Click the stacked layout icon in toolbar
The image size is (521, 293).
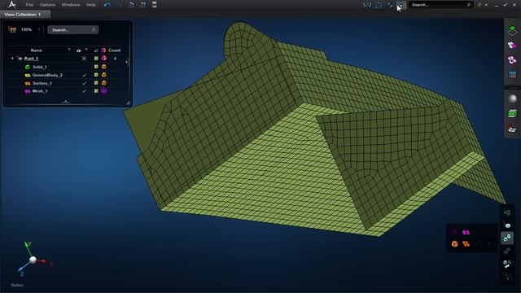(x=155, y=5)
